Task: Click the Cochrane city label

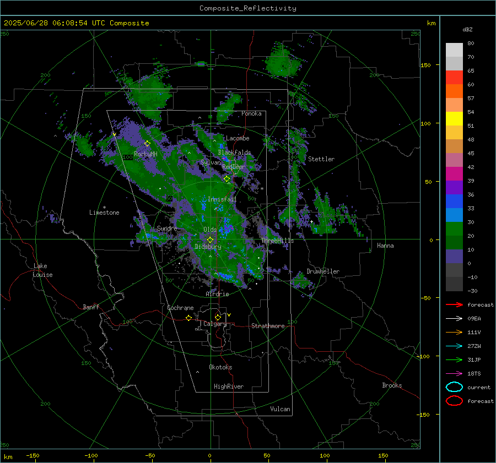Action: [x=180, y=308]
